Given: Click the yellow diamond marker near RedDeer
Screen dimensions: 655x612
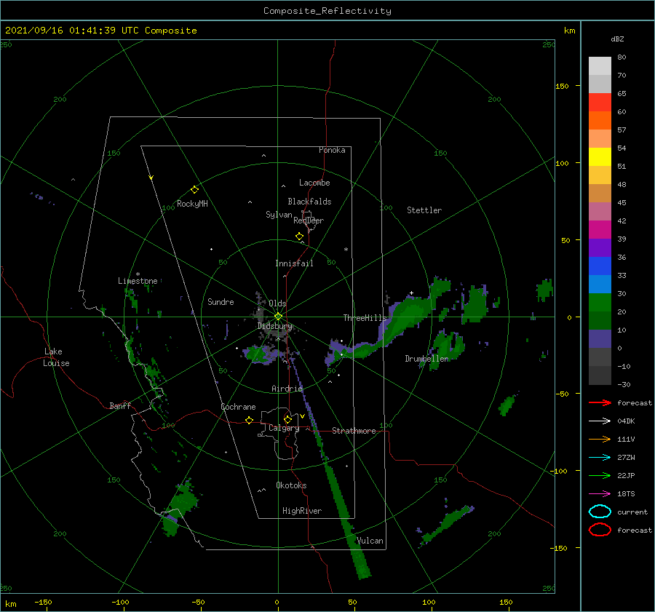Looking at the screenshot, I should tap(299, 236).
